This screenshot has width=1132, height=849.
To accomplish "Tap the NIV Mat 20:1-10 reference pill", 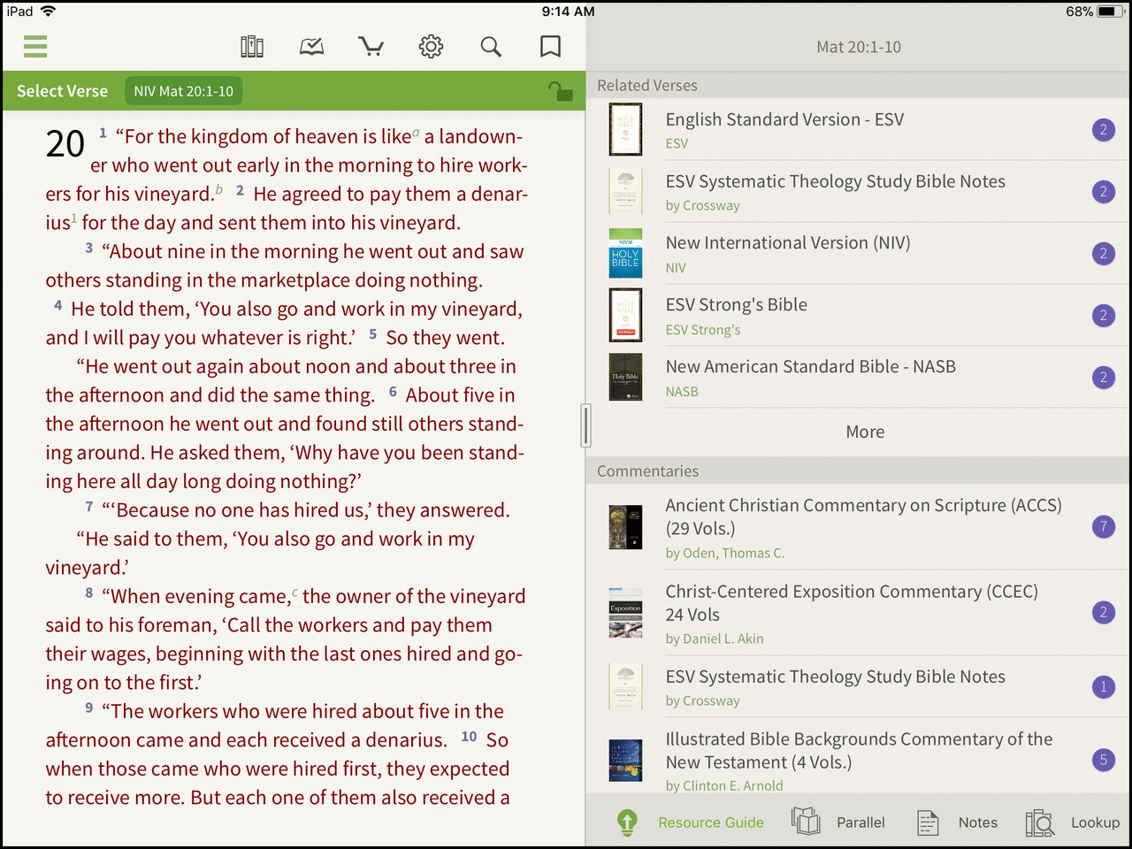I will click(x=184, y=91).
